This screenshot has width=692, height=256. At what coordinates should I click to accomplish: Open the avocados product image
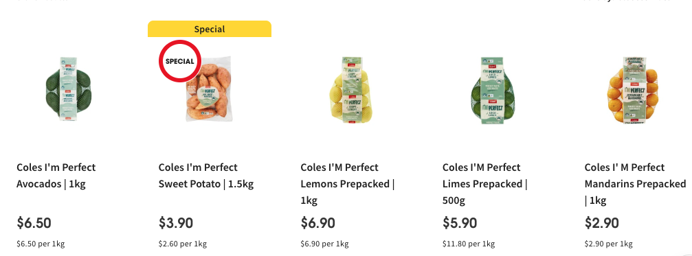coord(69,89)
